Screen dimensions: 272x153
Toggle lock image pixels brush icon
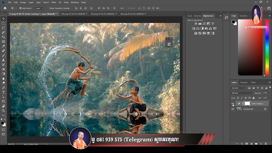coord(242,98)
